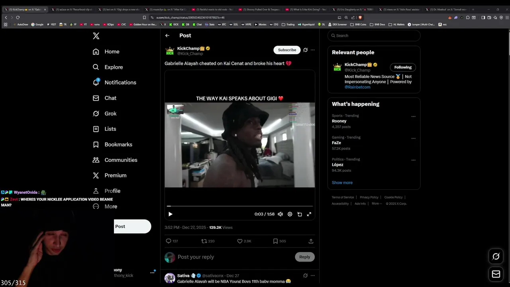Image resolution: width=510 pixels, height=287 pixels.
Task: Open Premium from the sidebar
Action: 110,175
